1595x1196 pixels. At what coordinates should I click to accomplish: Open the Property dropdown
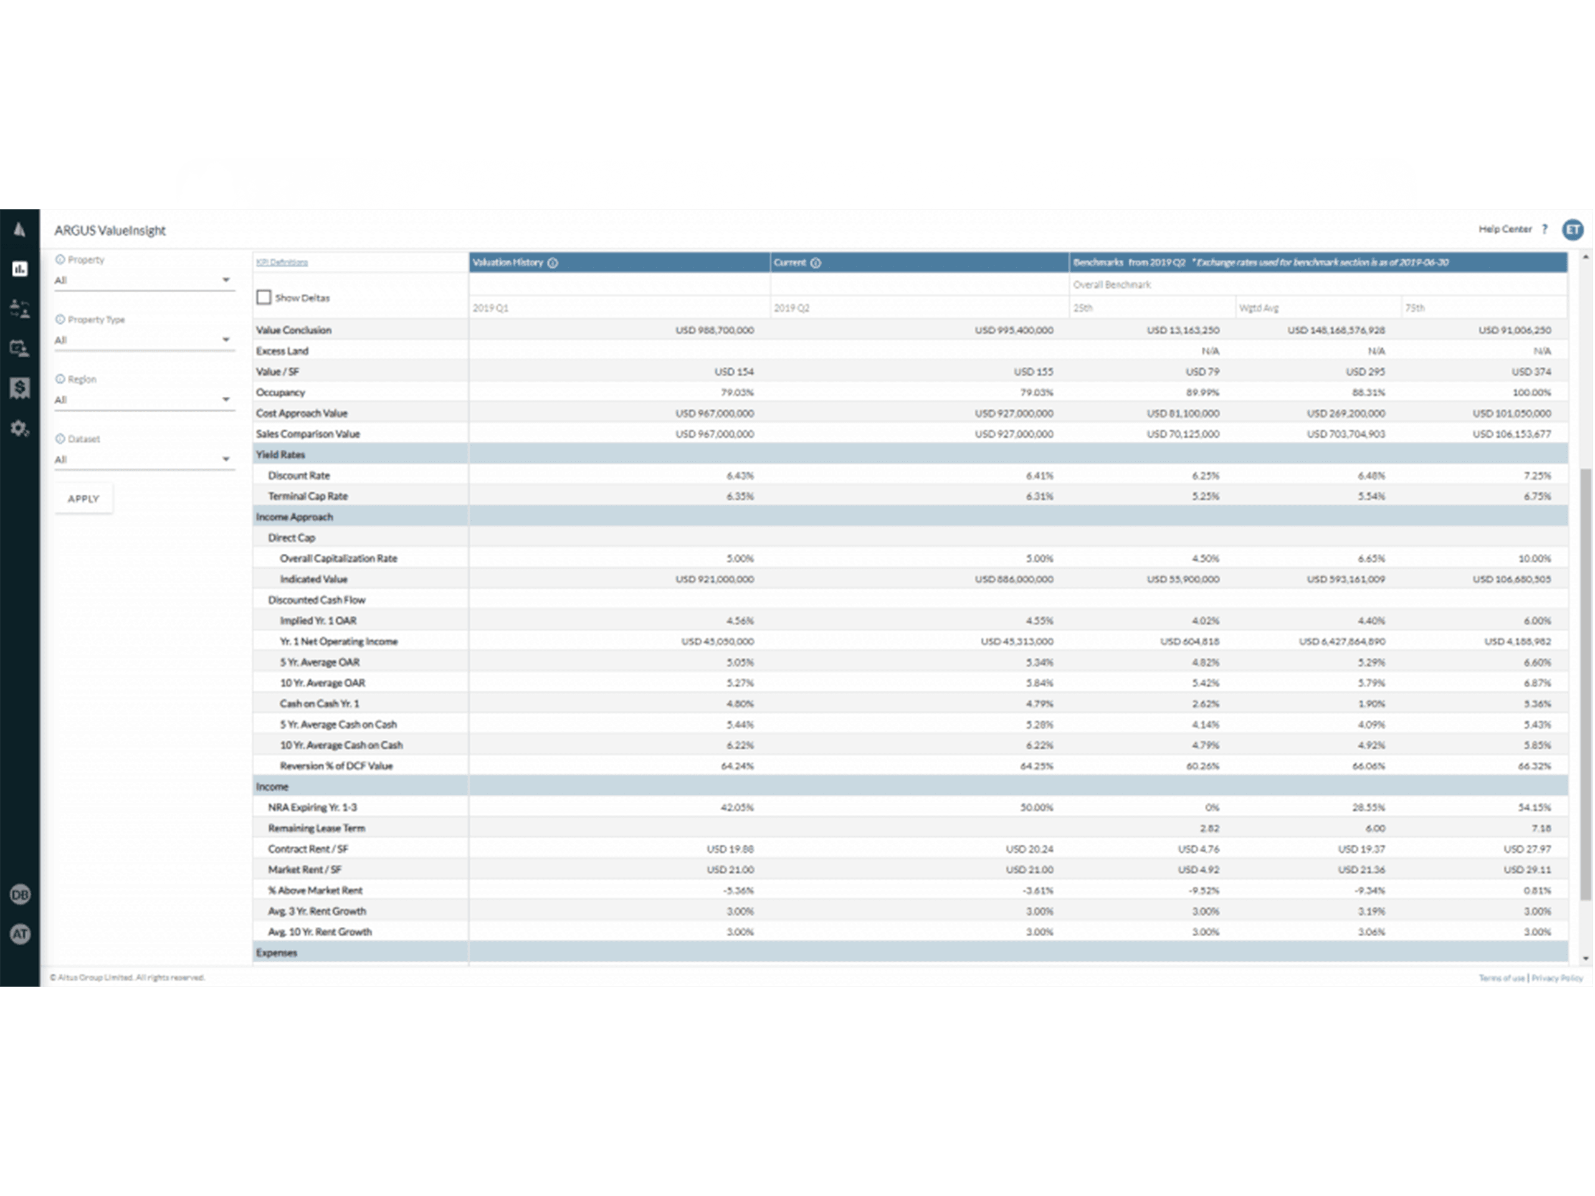144,280
